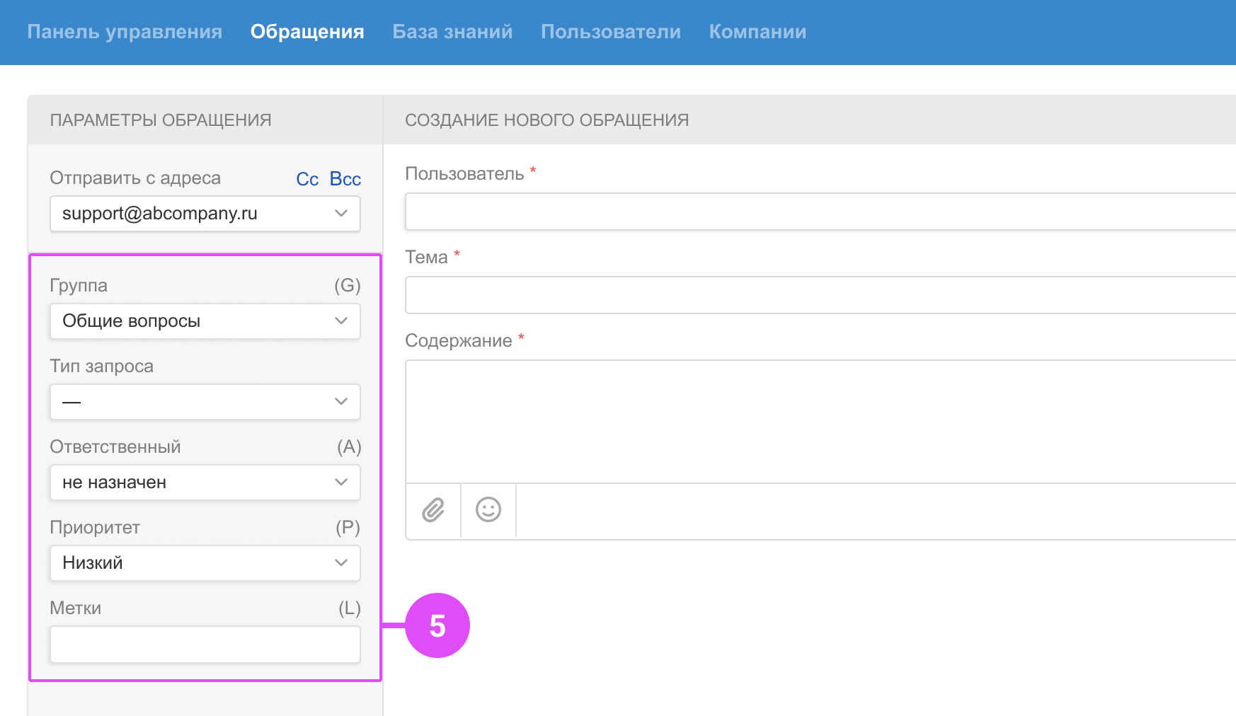Click the ПАРАМЕТРЫ ОБРАЩЕНИЯ panel header
The width and height of the screenshot is (1236, 716).
(x=161, y=120)
